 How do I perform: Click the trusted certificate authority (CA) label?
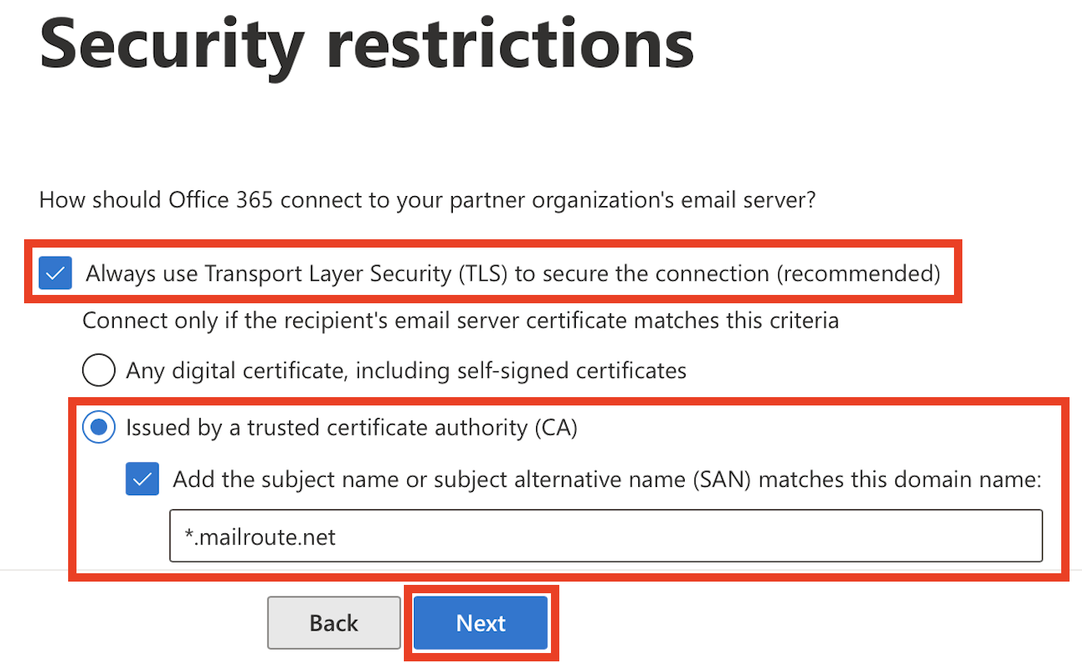pos(352,428)
